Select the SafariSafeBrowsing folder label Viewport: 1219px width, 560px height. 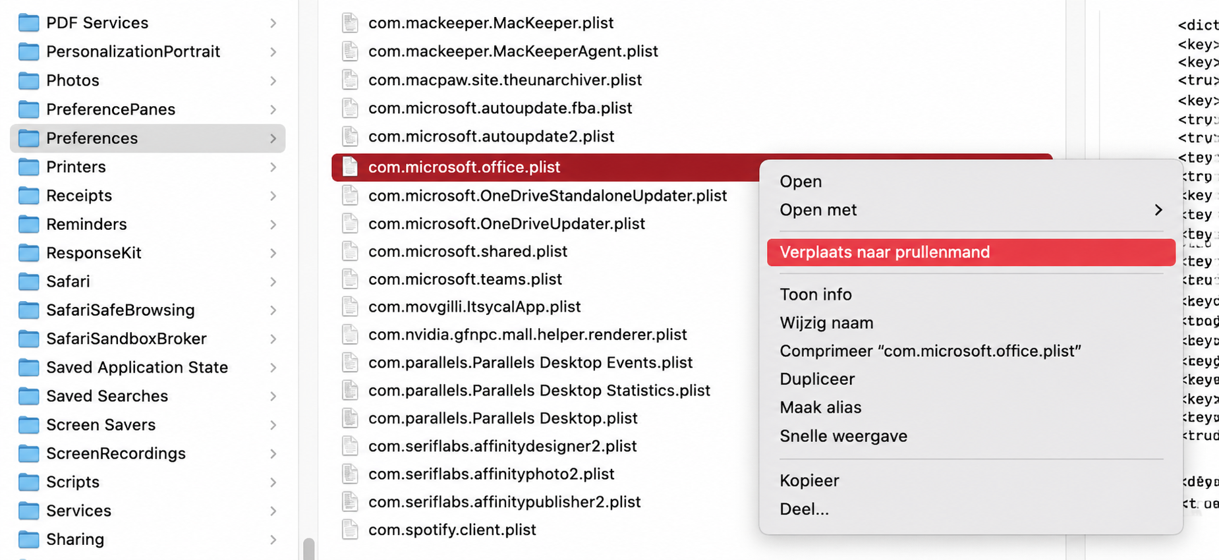point(120,310)
